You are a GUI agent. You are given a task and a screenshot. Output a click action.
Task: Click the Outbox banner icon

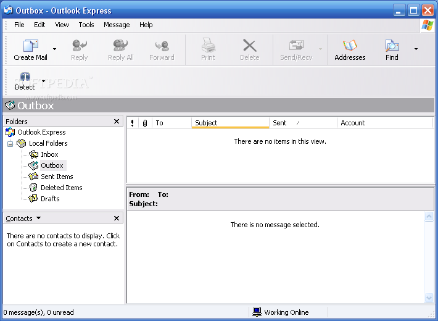click(10, 106)
